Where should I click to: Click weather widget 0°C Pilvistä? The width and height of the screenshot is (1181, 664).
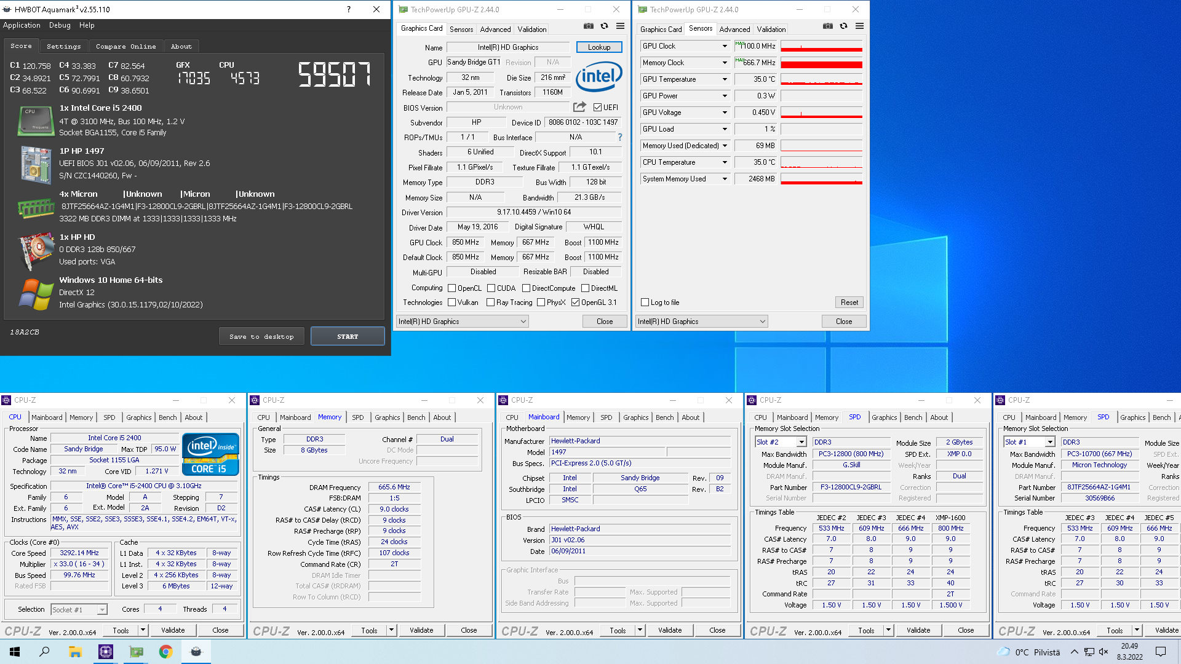point(1028,652)
